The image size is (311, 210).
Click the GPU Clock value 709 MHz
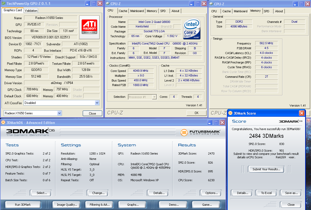click(32, 89)
